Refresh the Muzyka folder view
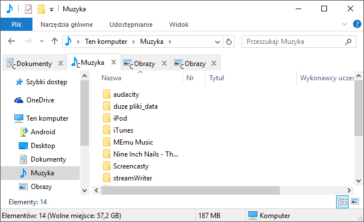 click(x=229, y=42)
